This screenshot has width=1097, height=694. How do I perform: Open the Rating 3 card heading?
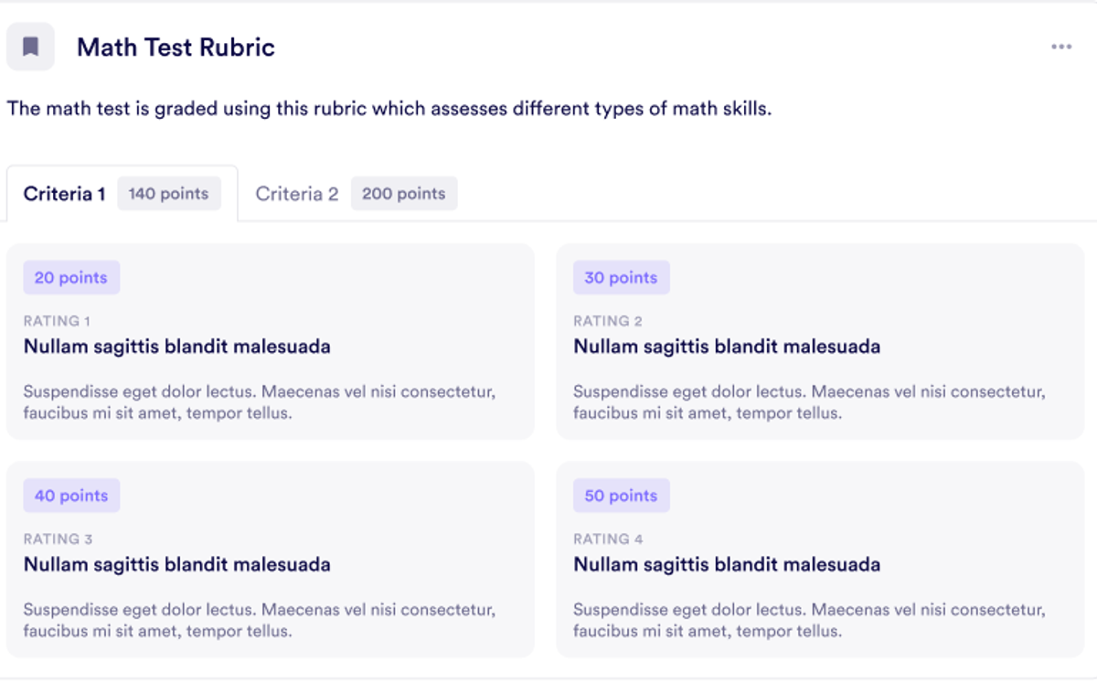[x=177, y=564]
